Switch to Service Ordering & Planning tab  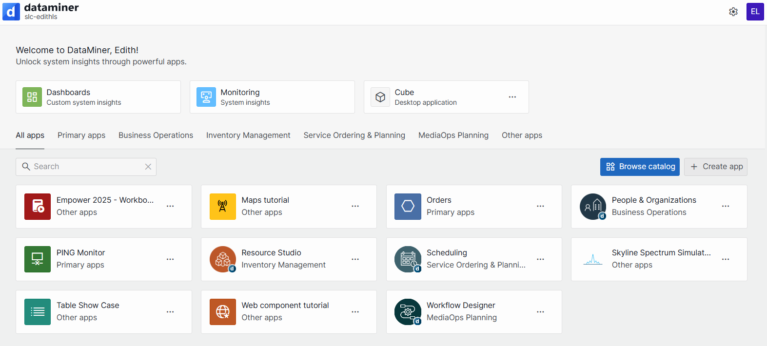tap(354, 135)
